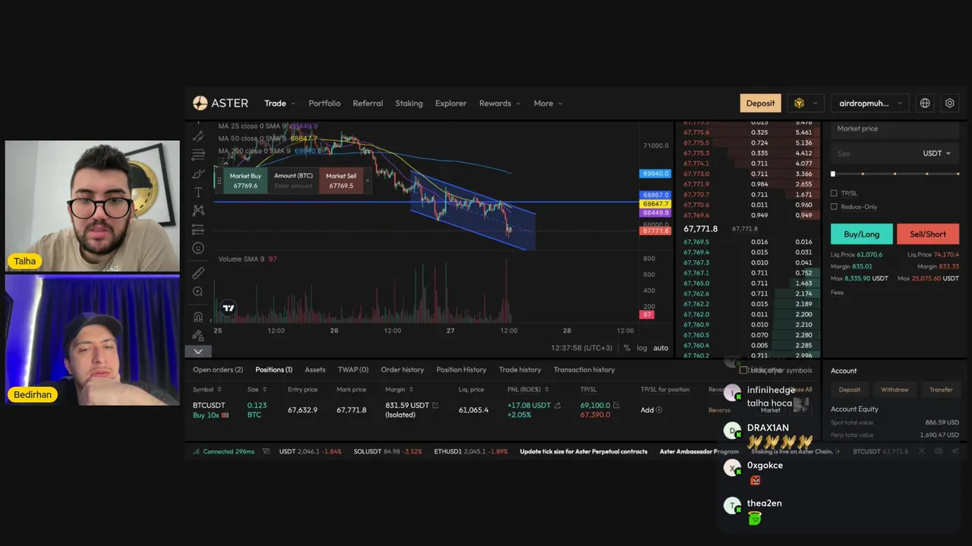This screenshot has height=546, width=972.
Task: Select the ruler measure tool
Action: click(198, 273)
